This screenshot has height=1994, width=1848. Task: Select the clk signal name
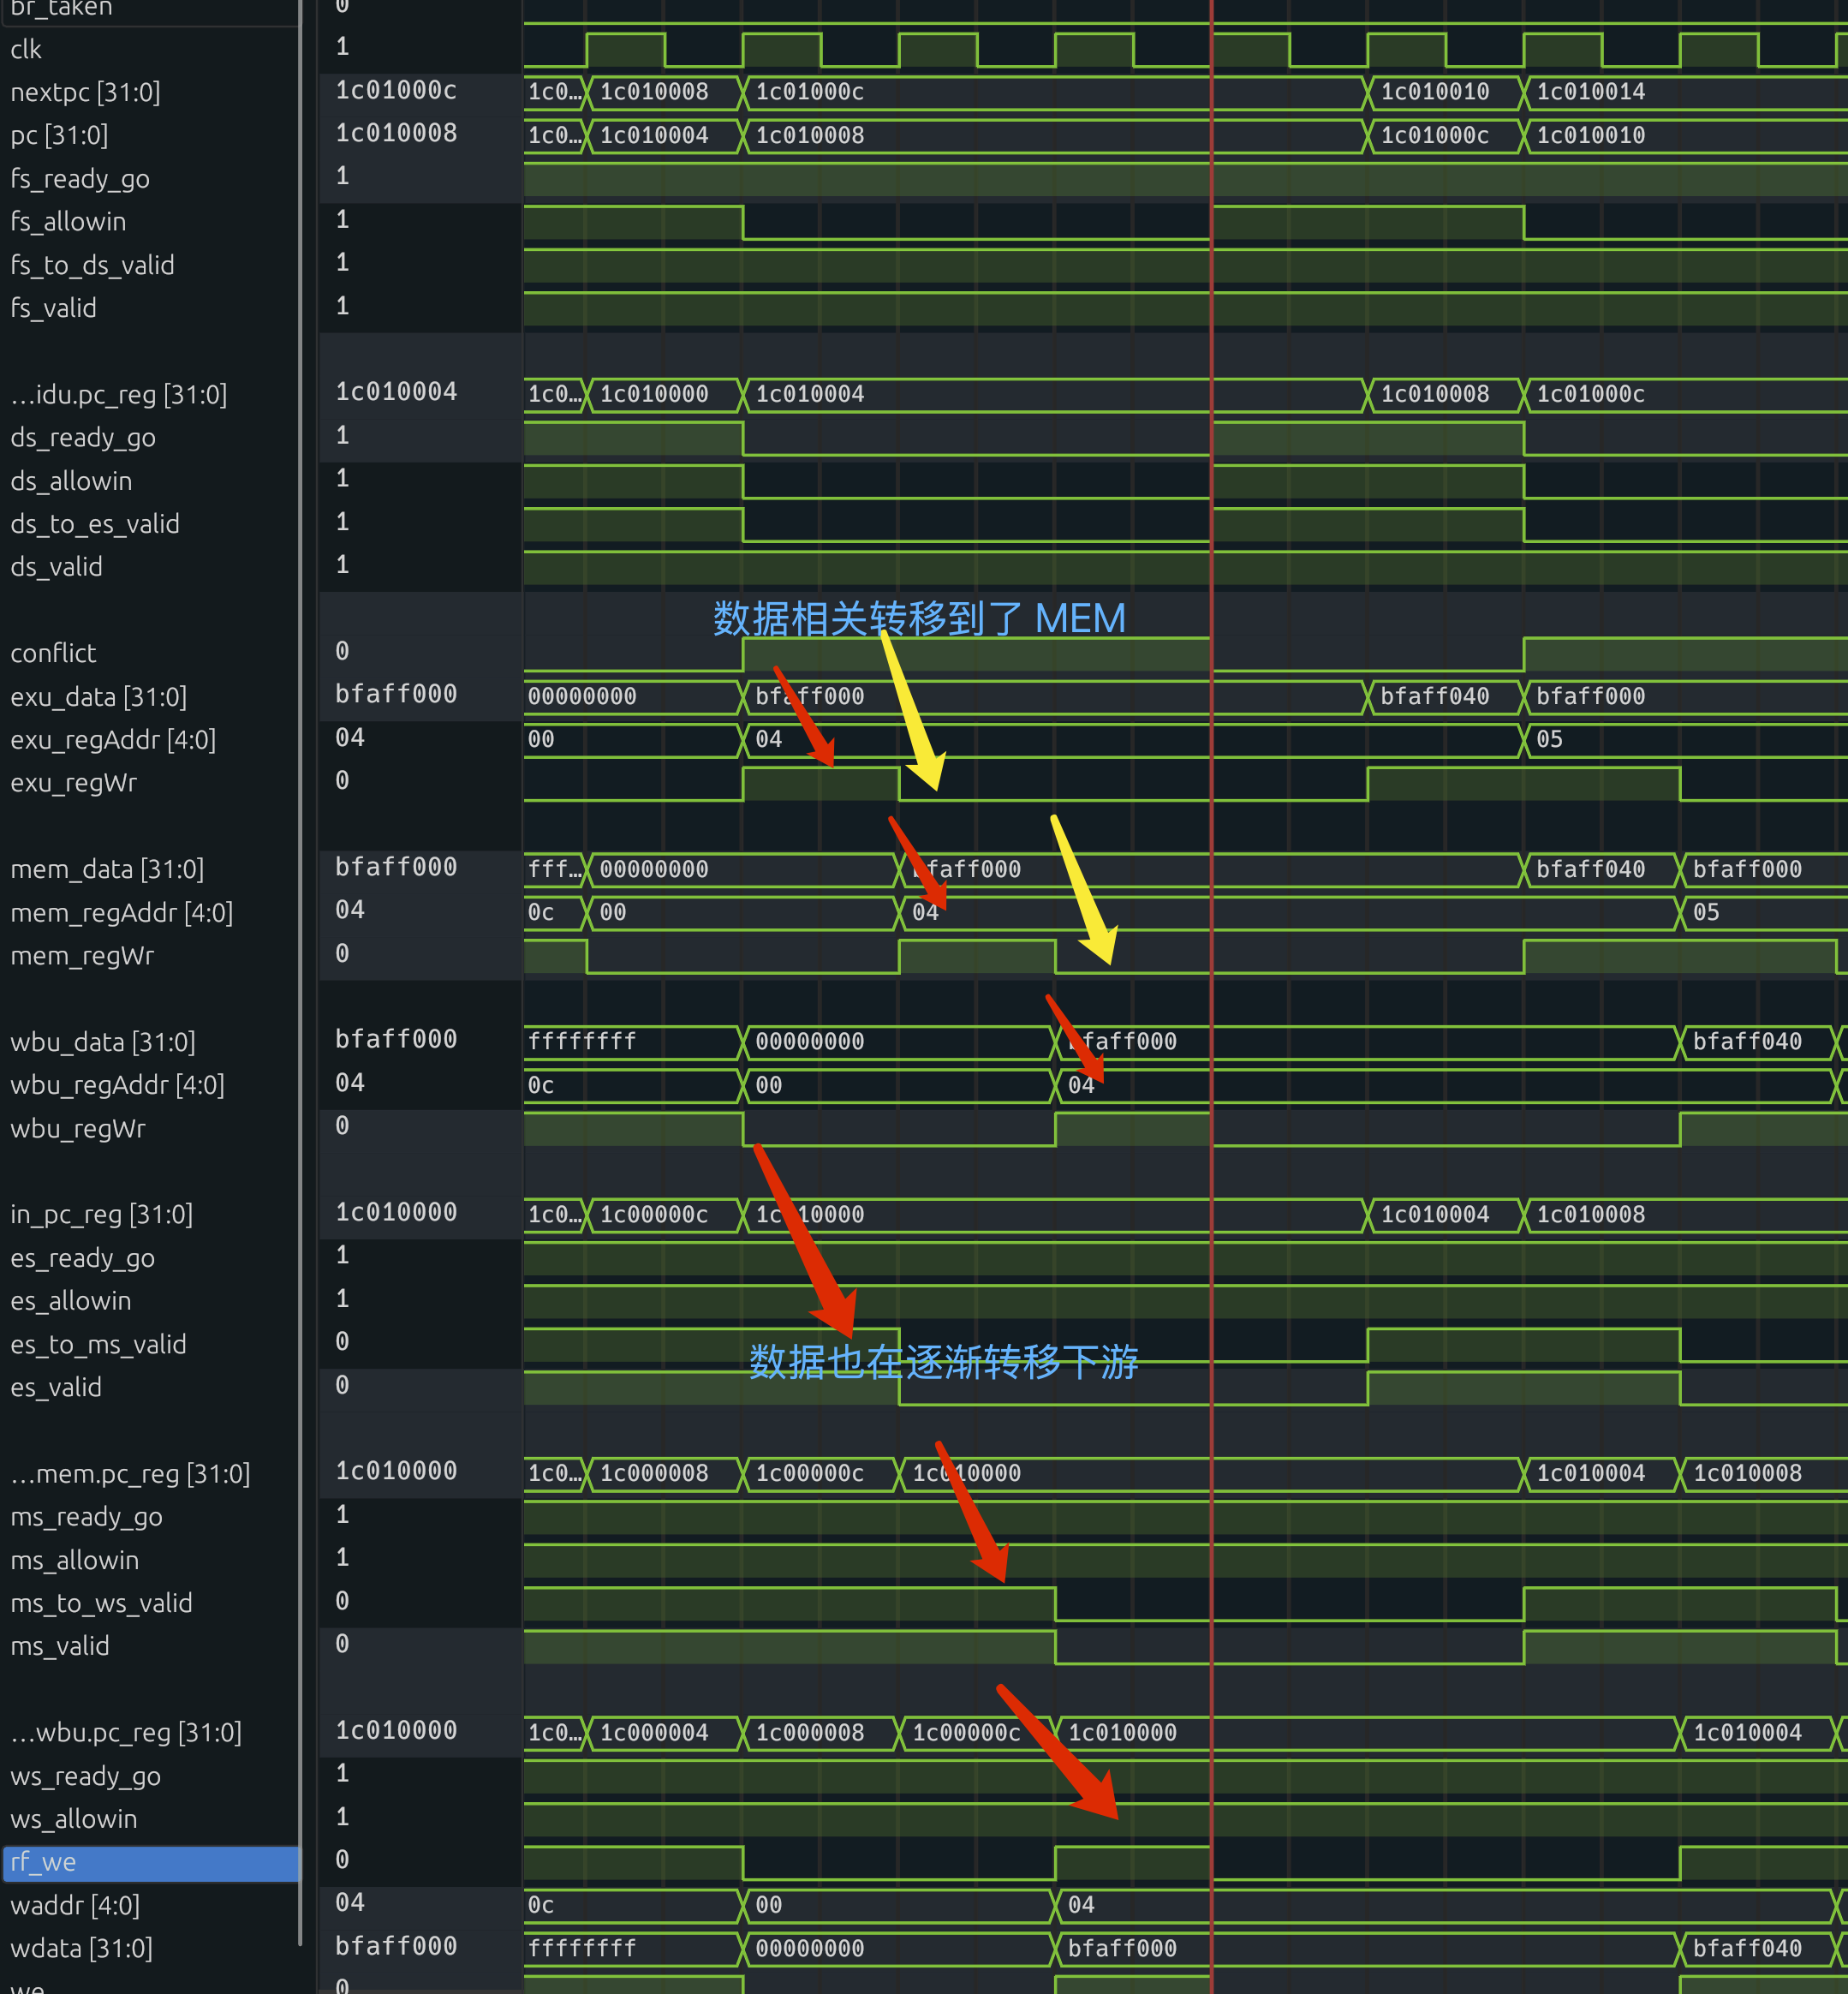[26, 49]
